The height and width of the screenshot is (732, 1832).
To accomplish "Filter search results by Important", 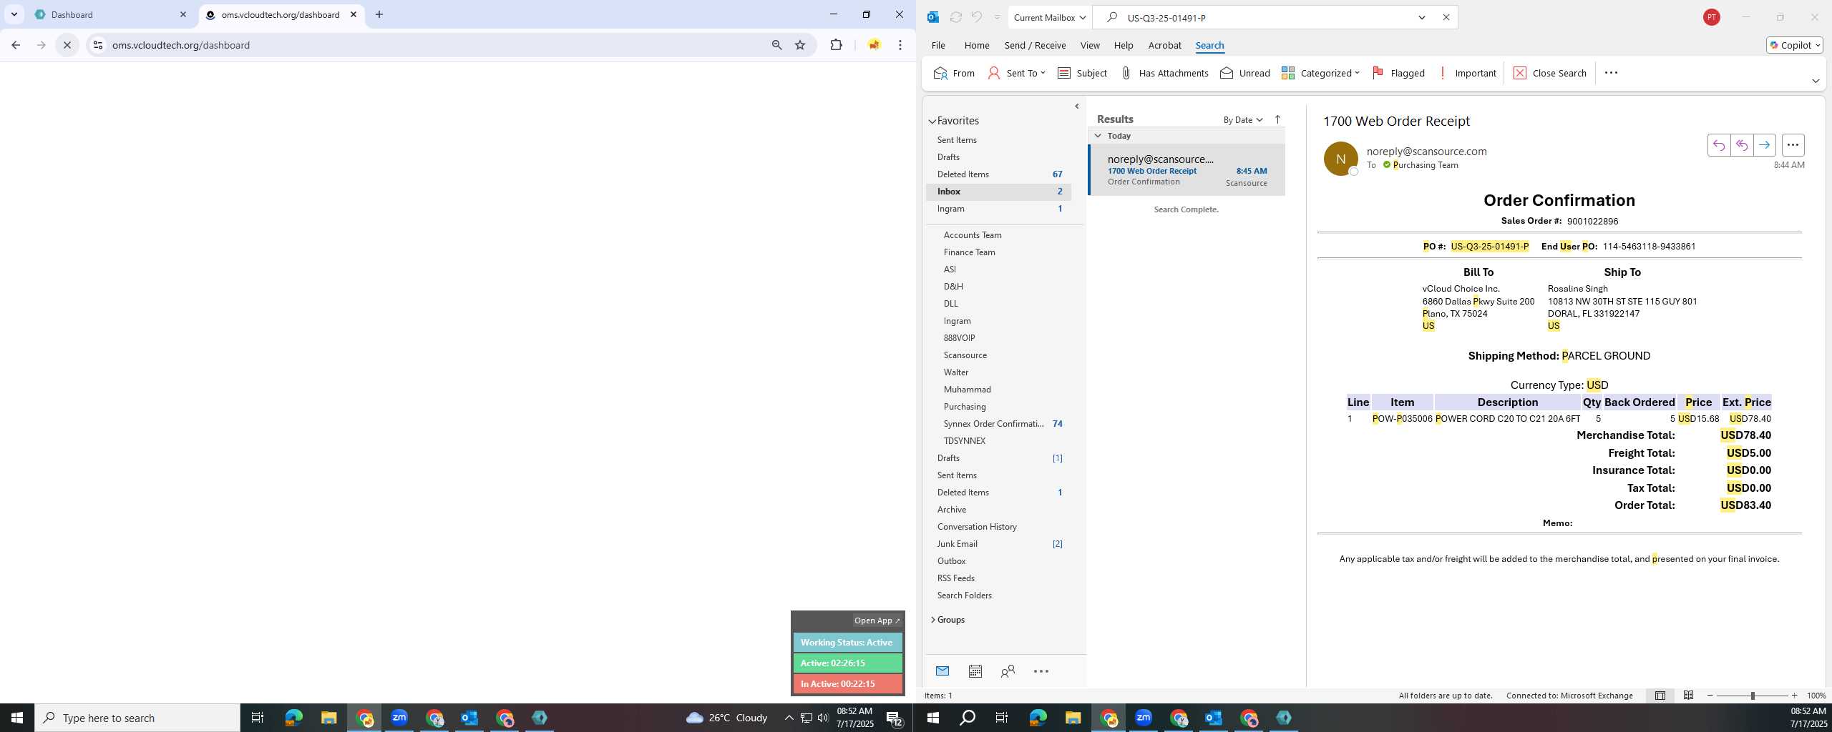I will 1466,73.
